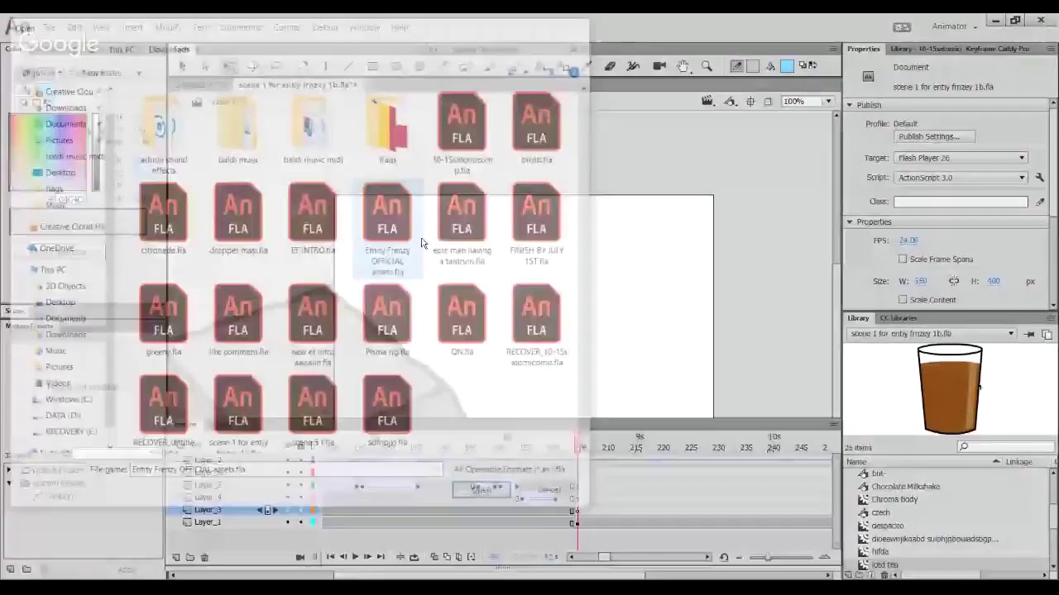1059x595 pixels.
Task: Open the light blue fill color swatch
Action: 787,66
